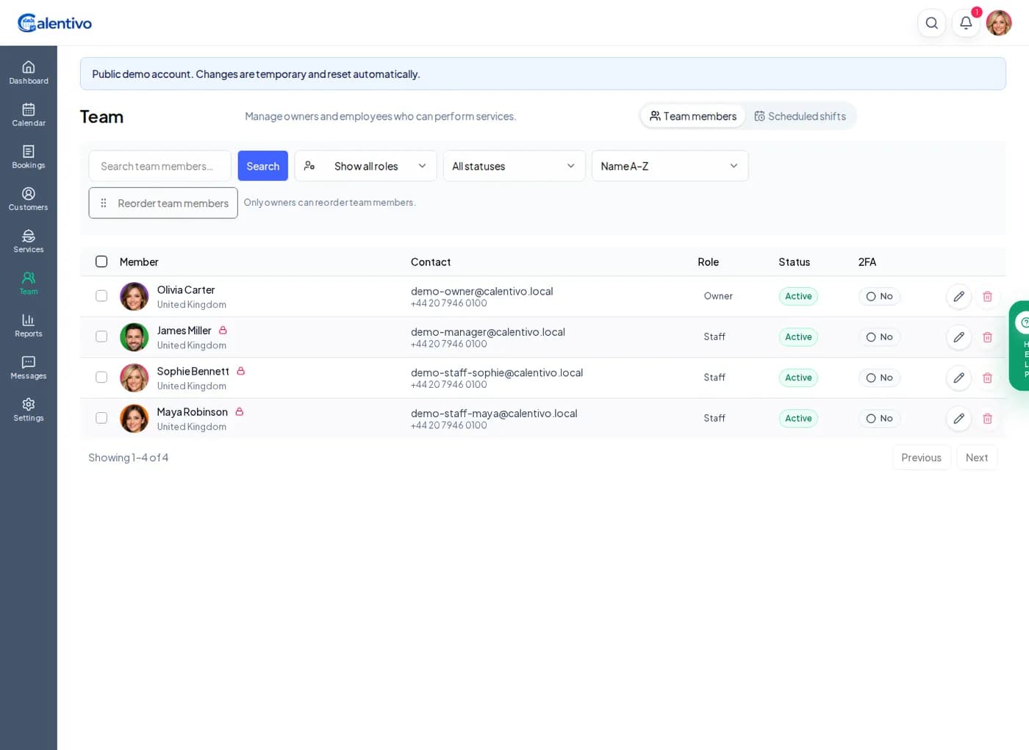This screenshot has width=1029, height=750.
Task: Open the Services sidebar item
Action: pos(29,241)
